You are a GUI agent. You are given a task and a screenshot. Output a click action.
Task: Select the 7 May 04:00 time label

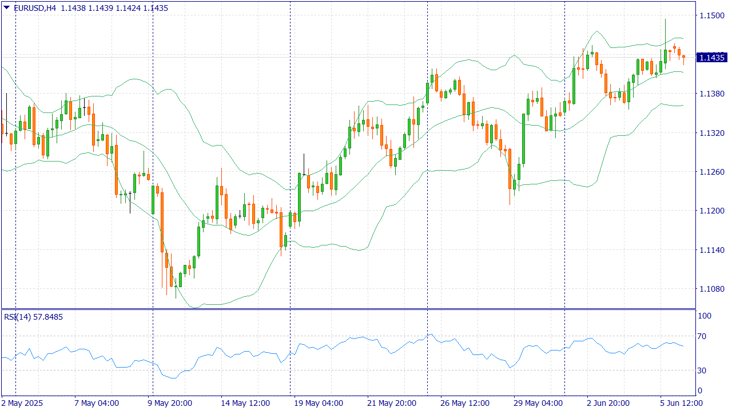click(96, 403)
